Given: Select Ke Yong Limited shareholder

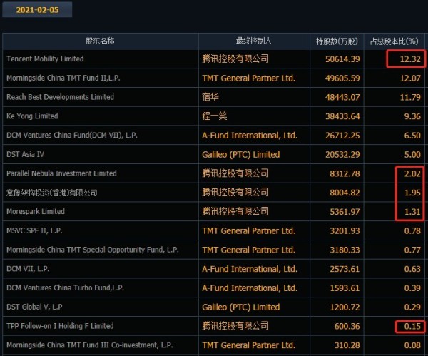Looking at the screenshot, I should (32, 116).
